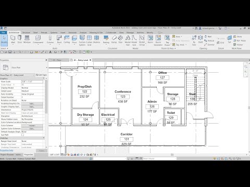Viewport: 250px width, 187px height.
Task: Switch to the Massing & Site ribbon tab
Action: pyautogui.click(x=96, y=33)
